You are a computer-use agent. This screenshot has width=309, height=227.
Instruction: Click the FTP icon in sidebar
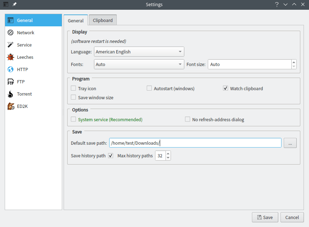10,82
